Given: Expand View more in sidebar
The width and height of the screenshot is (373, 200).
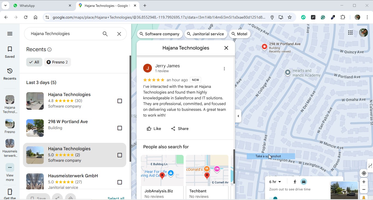Looking at the screenshot, I should point(10,167).
